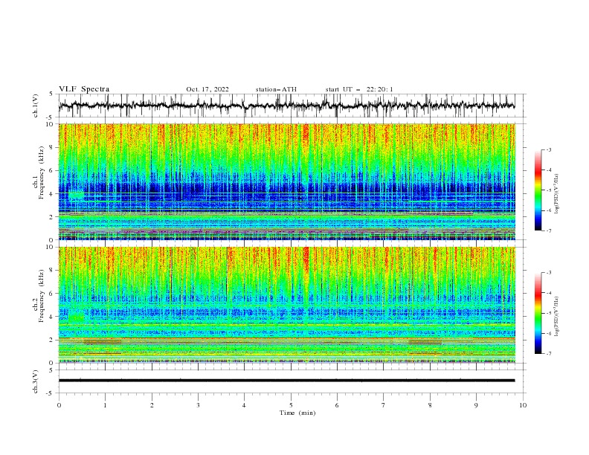Click the ch.1 spectrogram color scale bar
Viewport: 589px width, 455px height.
click(x=538, y=190)
